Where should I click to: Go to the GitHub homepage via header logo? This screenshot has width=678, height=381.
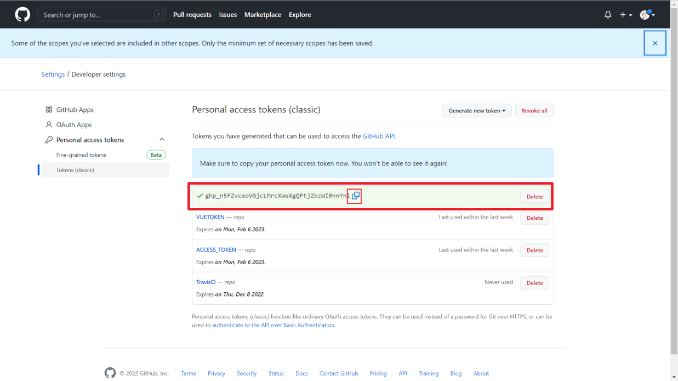[x=22, y=14]
